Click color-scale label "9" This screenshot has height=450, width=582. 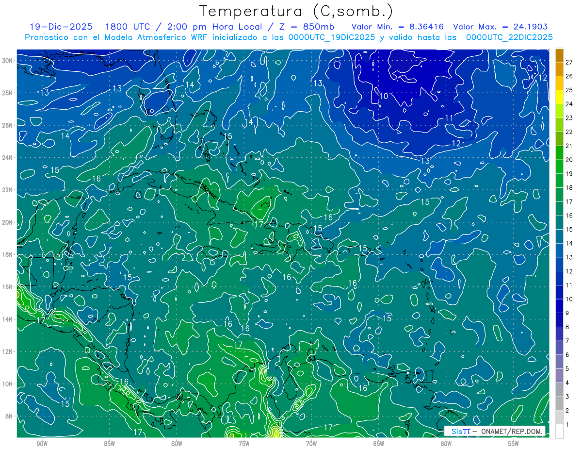coord(567,313)
